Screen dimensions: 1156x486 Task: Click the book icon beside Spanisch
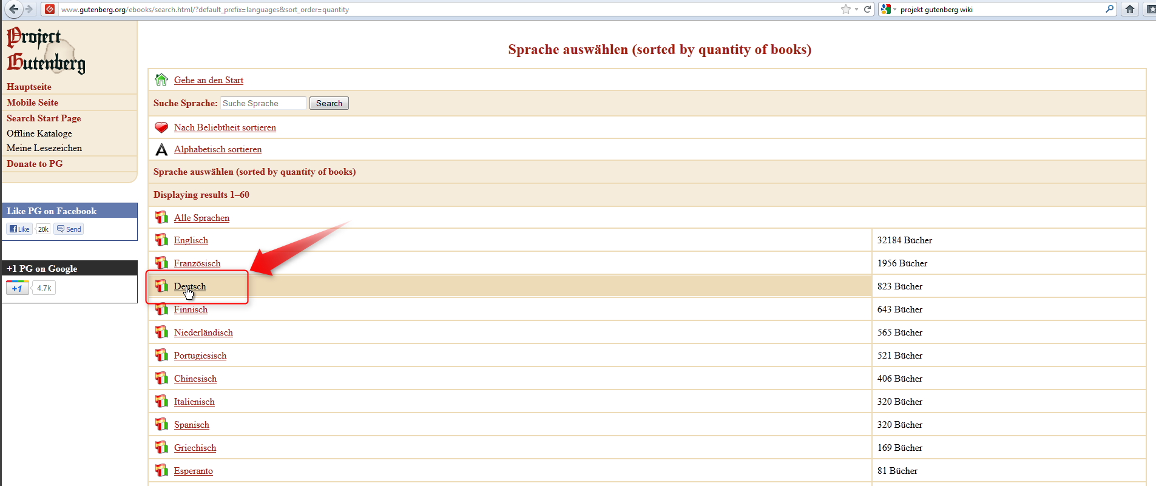[161, 424]
